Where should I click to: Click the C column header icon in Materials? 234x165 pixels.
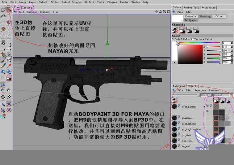coord(216,101)
